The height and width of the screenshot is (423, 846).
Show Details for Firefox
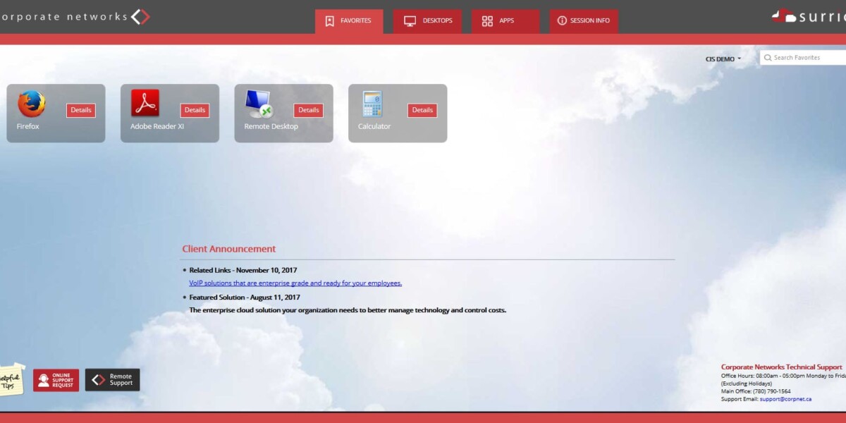tap(81, 110)
